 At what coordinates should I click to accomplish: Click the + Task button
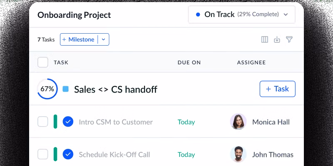tap(277, 89)
